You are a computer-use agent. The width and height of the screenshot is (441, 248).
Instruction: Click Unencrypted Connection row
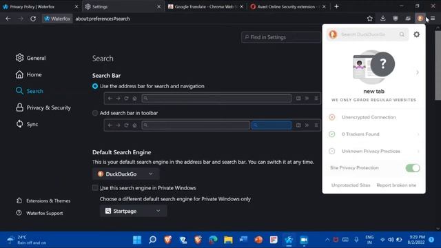point(373,117)
